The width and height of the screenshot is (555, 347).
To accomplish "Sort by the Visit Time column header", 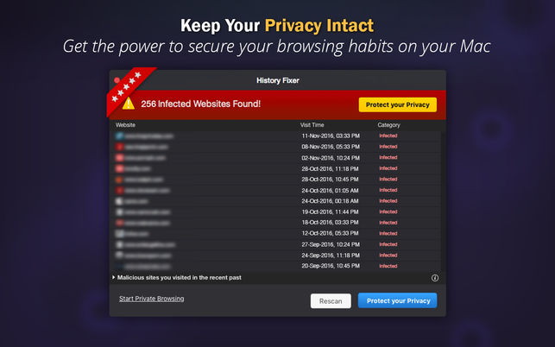I will [x=312, y=125].
